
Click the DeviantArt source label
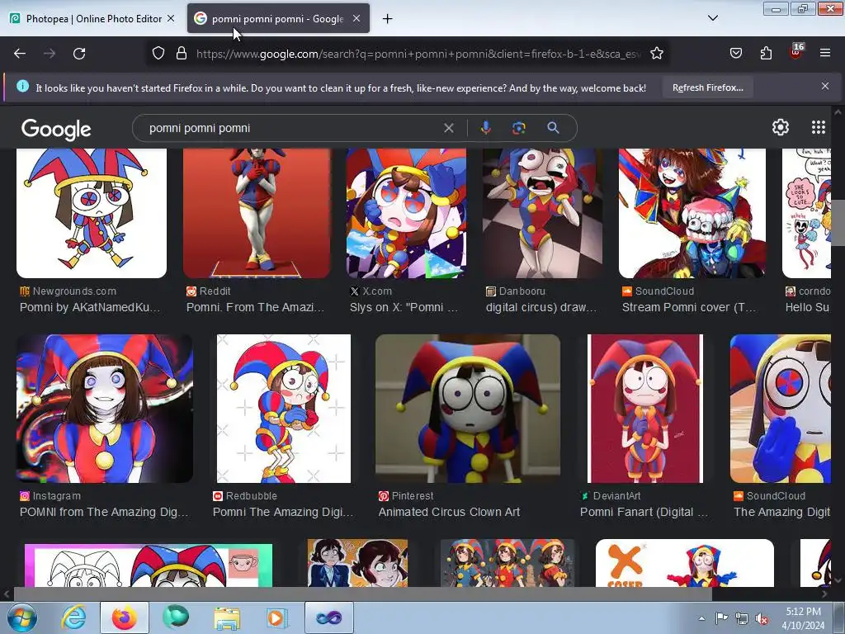tap(616, 496)
